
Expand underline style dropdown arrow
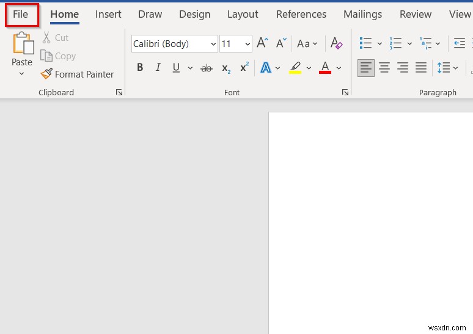tap(190, 68)
